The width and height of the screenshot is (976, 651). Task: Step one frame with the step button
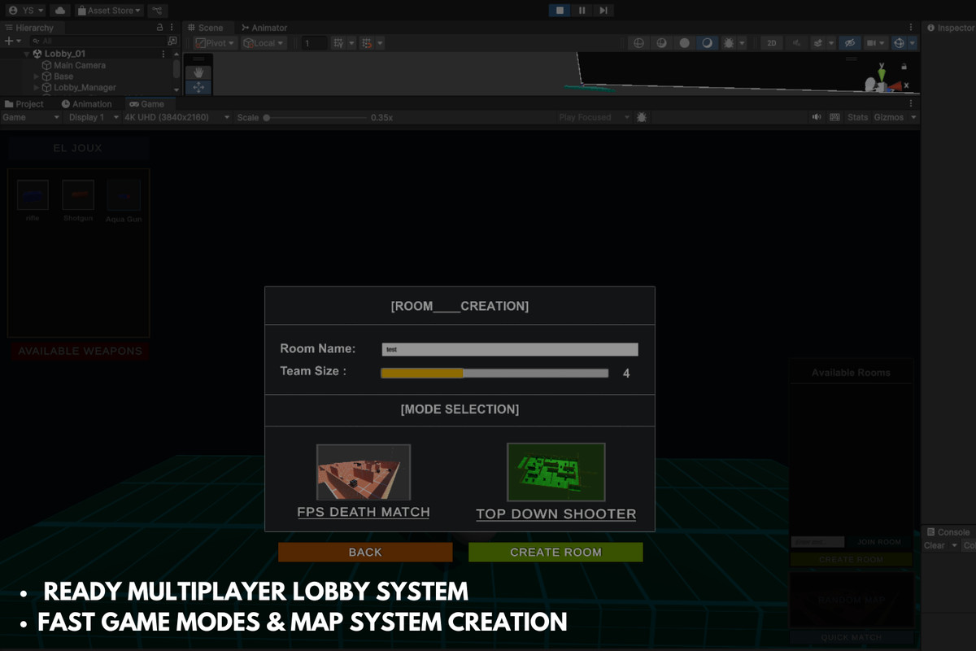point(602,9)
